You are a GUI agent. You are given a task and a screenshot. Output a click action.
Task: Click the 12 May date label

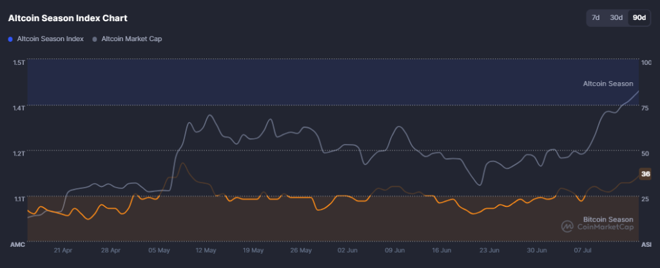click(206, 251)
